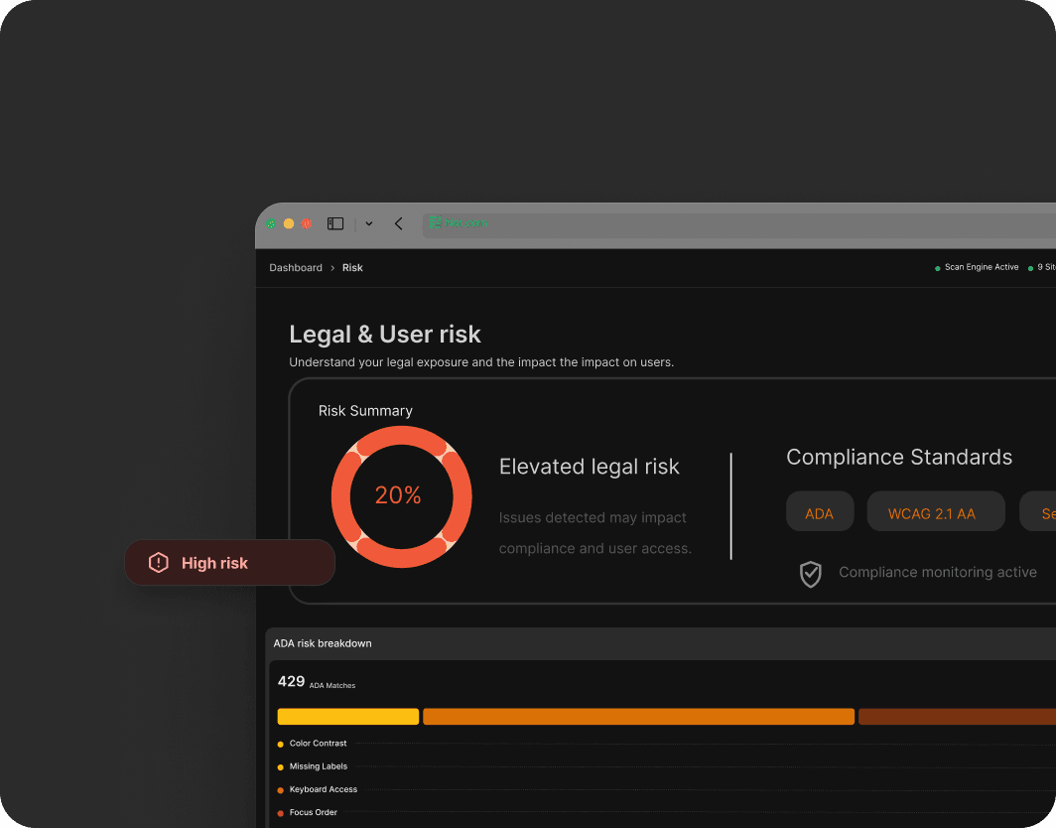Click the High risk badge
1056x828 pixels.
(x=229, y=563)
